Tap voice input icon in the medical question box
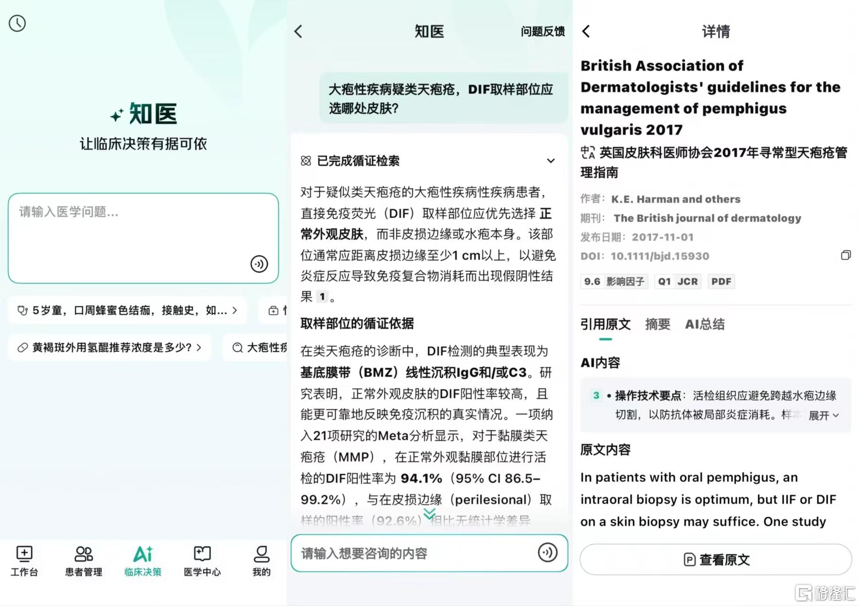This screenshot has width=859, height=606. (259, 264)
